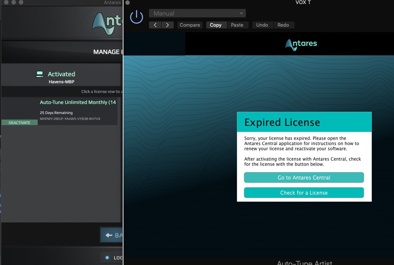Click the Compare button

tap(190, 25)
